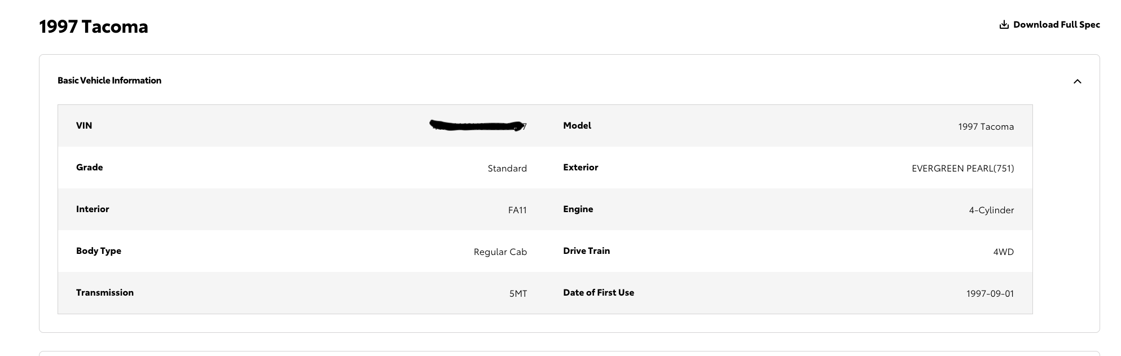This screenshot has width=1121, height=356.
Task: Click the Interior code FA11
Action: pyautogui.click(x=517, y=210)
